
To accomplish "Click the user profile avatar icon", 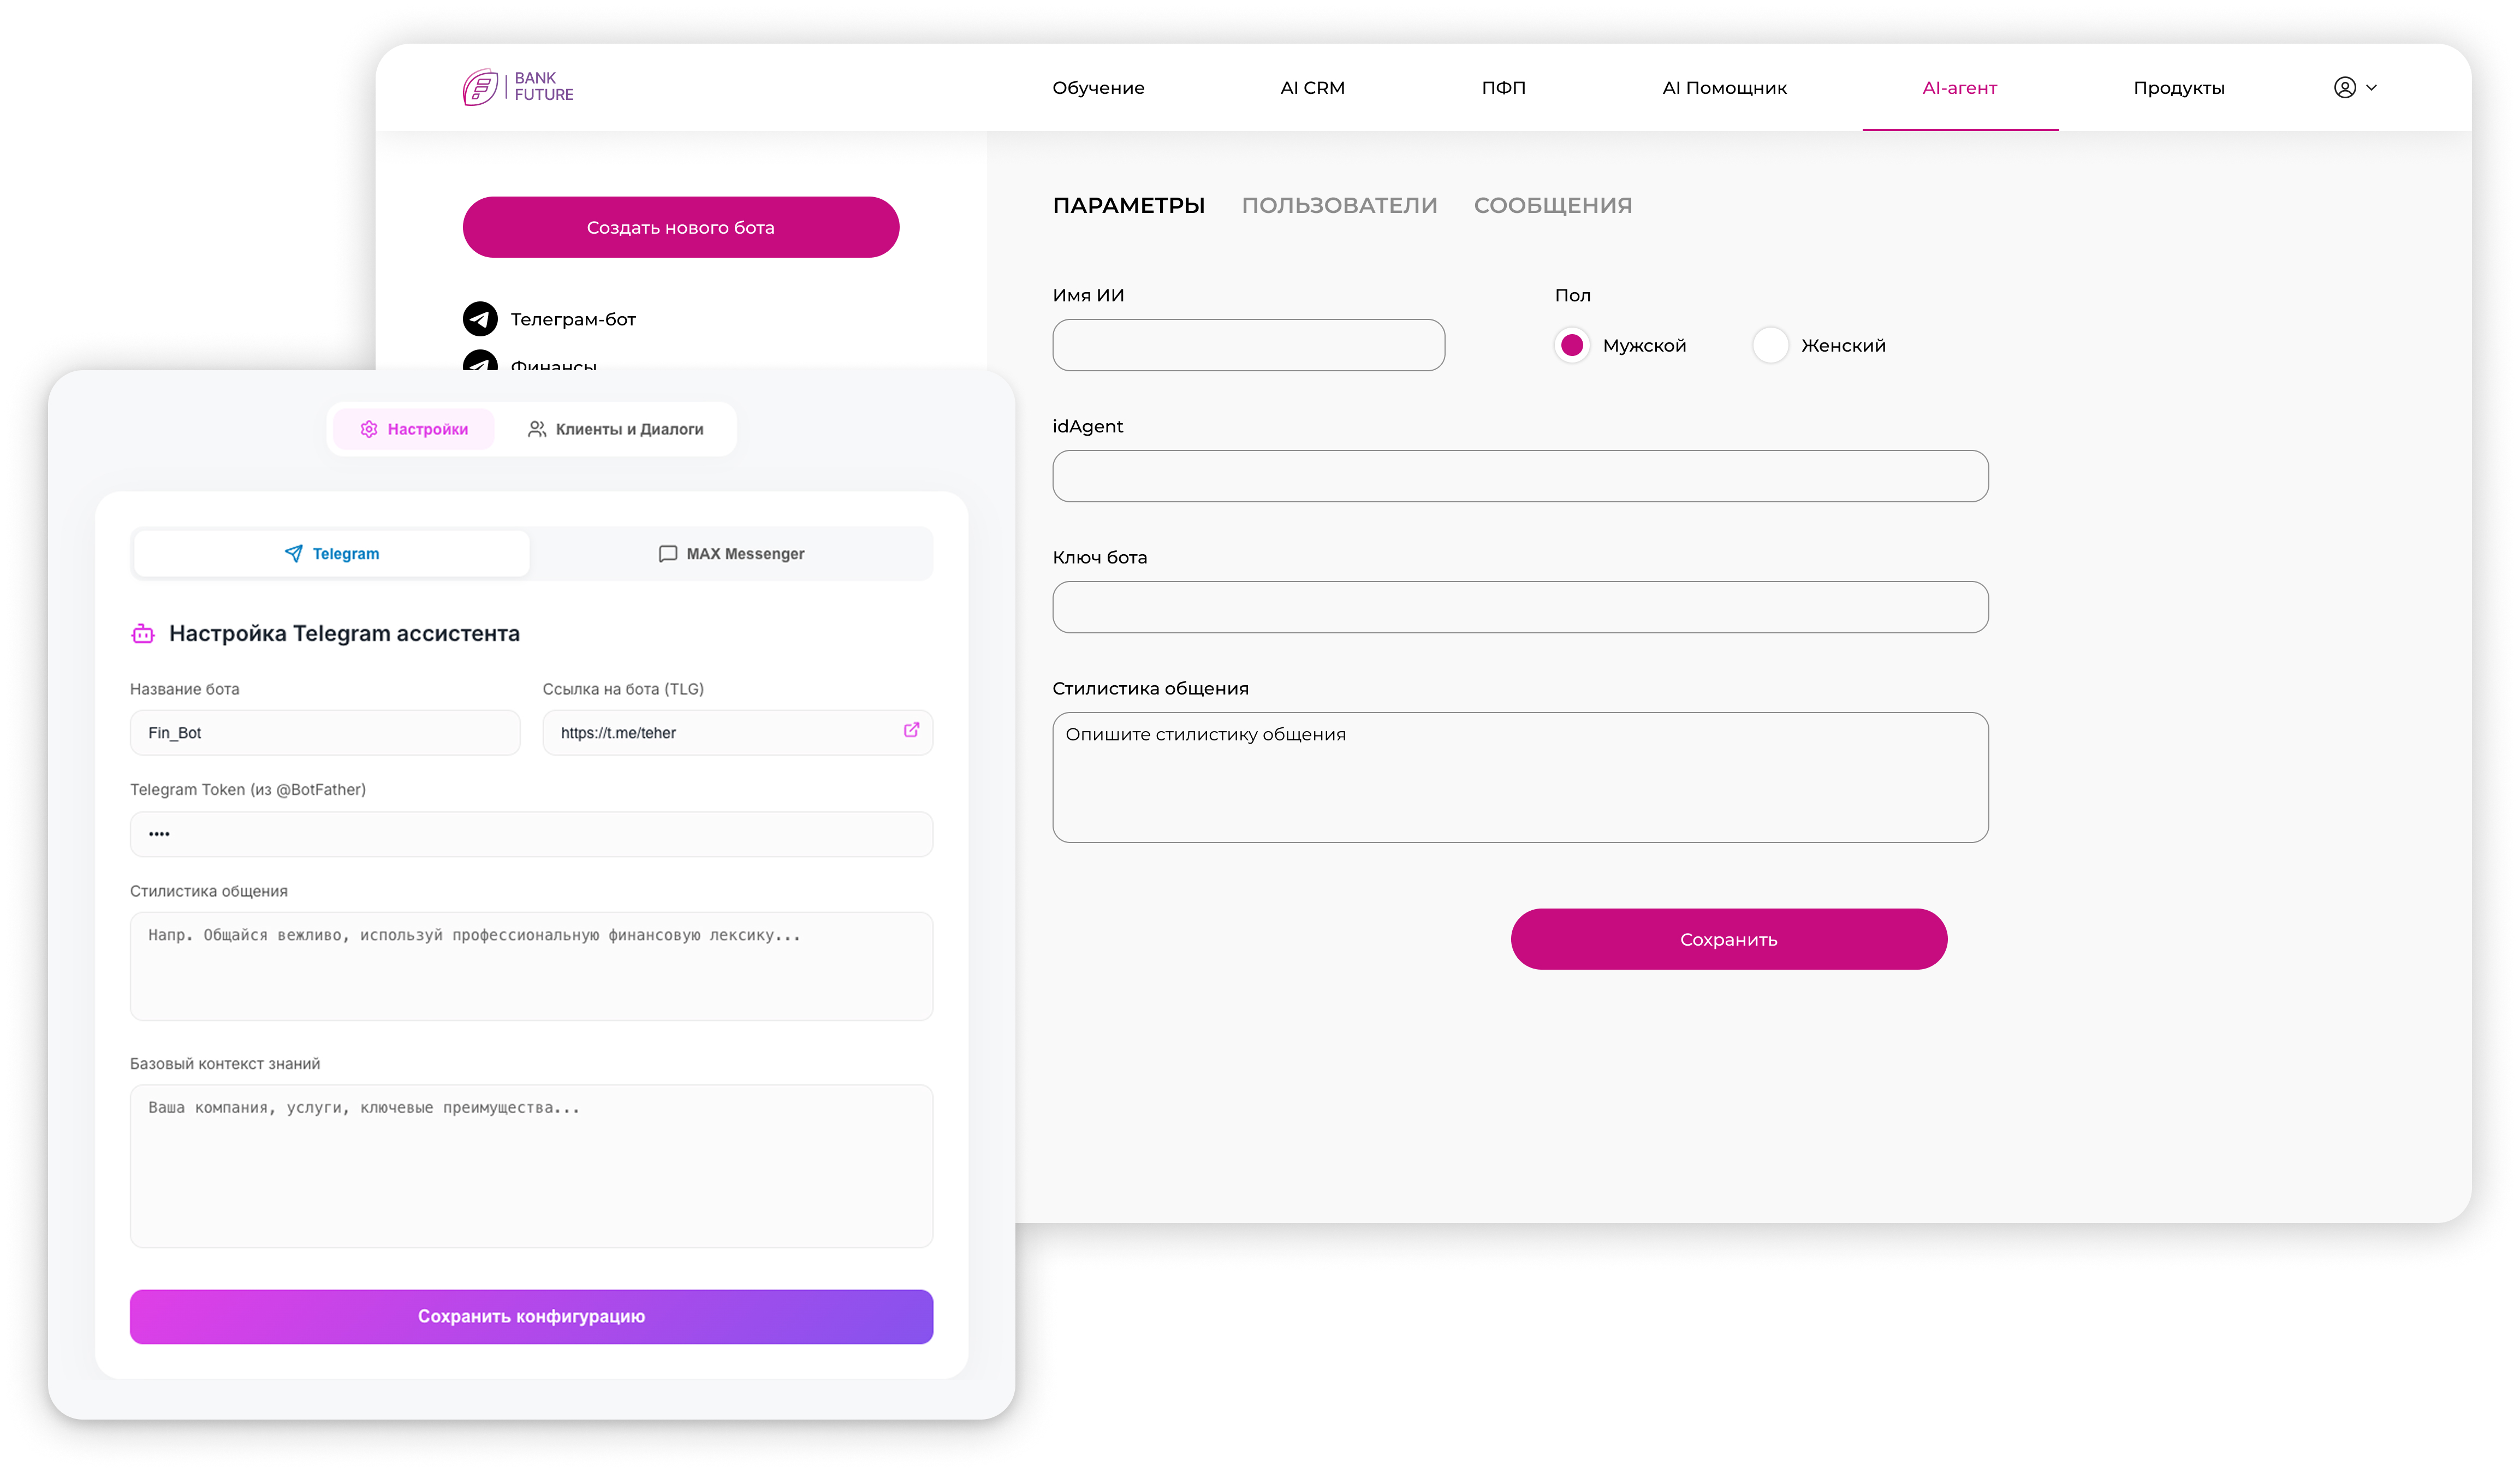I will pyautogui.click(x=2344, y=87).
